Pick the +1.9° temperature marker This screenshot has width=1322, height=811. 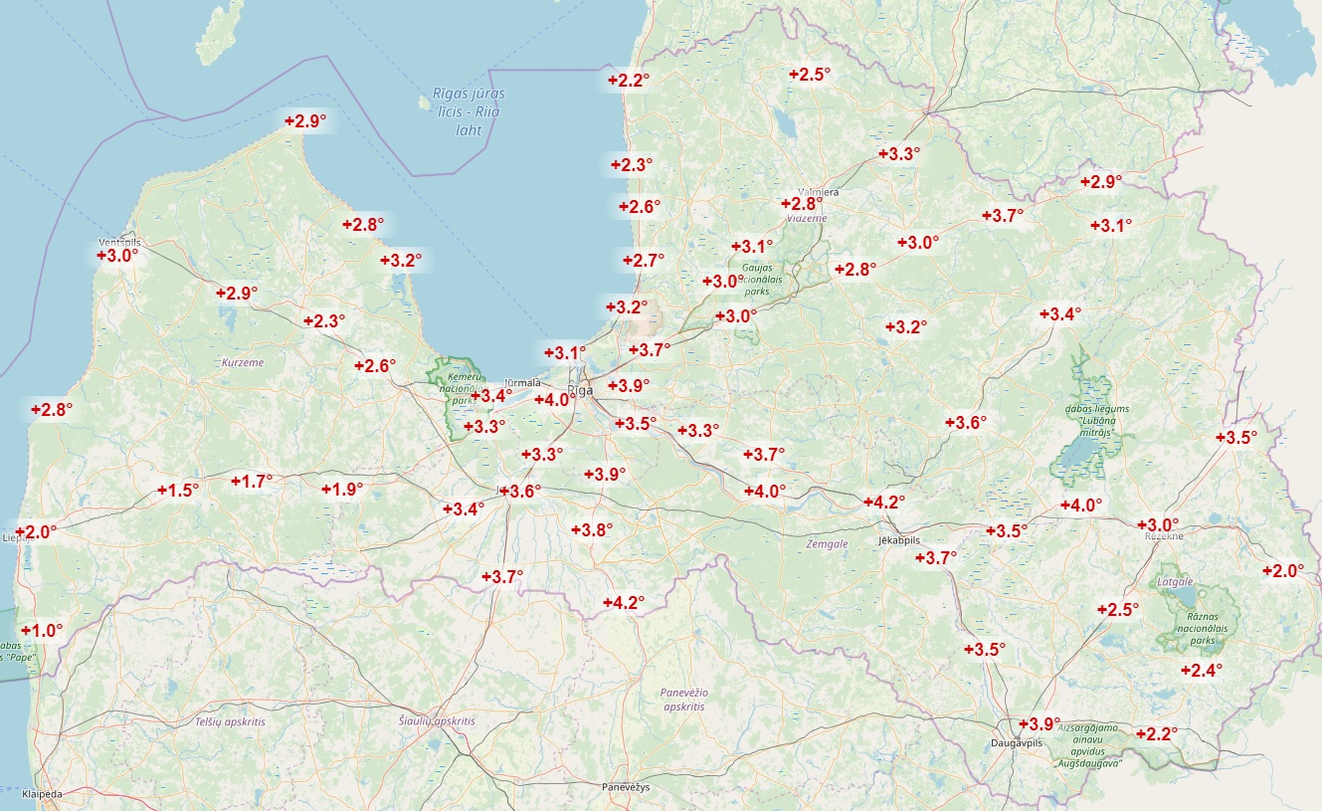(342, 489)
